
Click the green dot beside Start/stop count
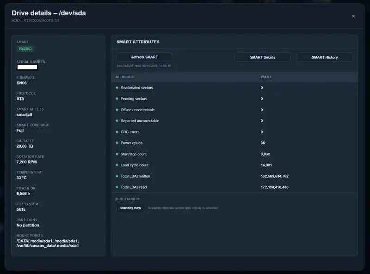click(117, 154)
